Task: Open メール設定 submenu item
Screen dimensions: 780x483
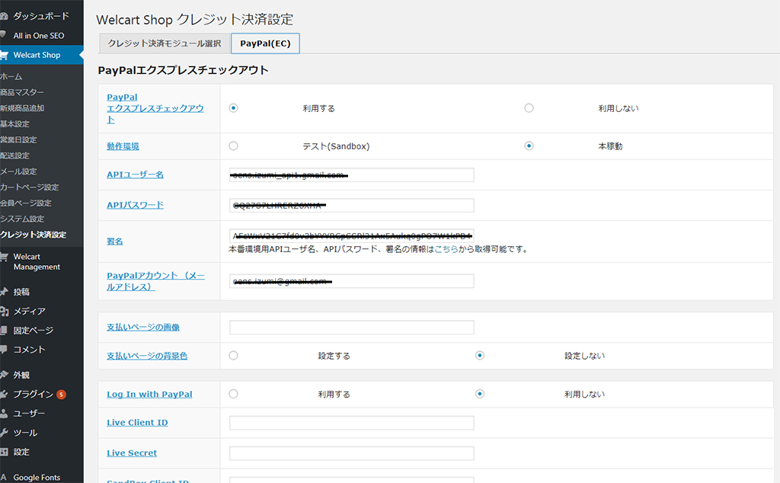Action: pos(18,171)
